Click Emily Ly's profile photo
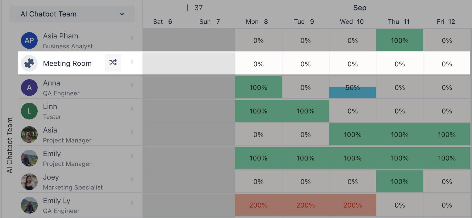This screenshot has height=218, width=472. [x=29, y=205]
